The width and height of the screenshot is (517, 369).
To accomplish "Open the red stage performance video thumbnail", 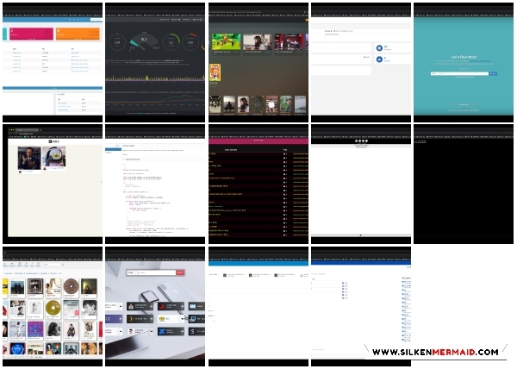I will point(289,41).
